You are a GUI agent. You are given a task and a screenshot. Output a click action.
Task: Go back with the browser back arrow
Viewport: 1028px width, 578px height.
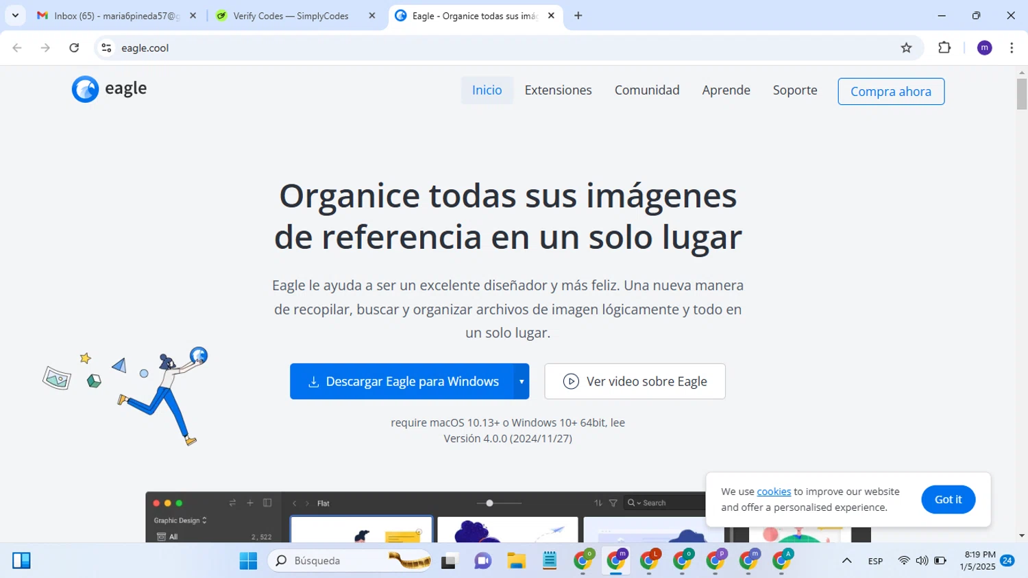17,48
